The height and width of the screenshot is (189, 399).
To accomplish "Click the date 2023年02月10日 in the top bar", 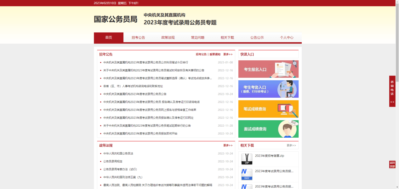I will [x=105, y=3].
